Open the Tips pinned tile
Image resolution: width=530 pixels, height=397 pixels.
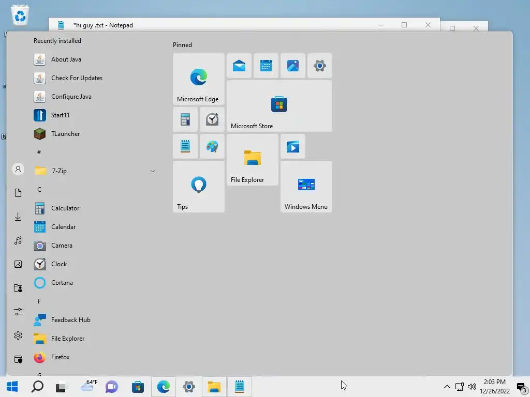tap(198, 187)
